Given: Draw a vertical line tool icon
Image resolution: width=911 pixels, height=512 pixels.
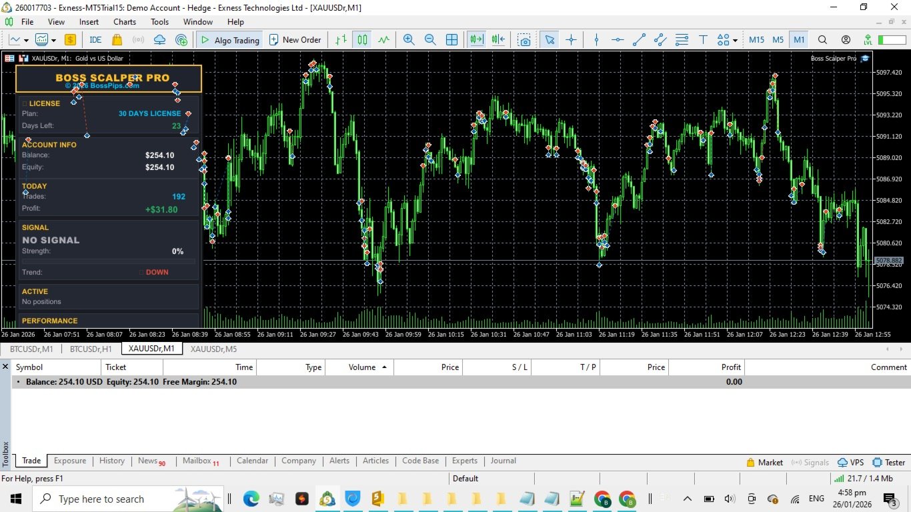Looking at the screenshot, I should [x=596, y=40].
